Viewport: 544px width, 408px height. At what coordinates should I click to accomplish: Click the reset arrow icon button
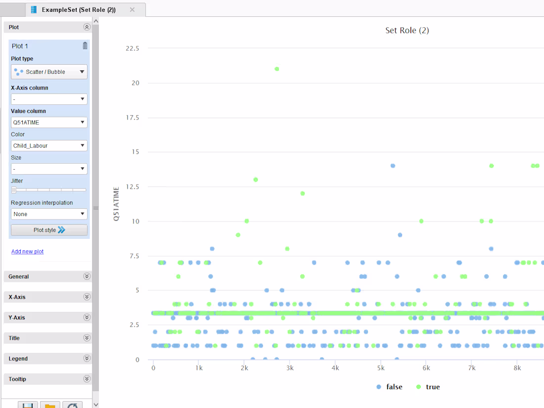point(73,405)
